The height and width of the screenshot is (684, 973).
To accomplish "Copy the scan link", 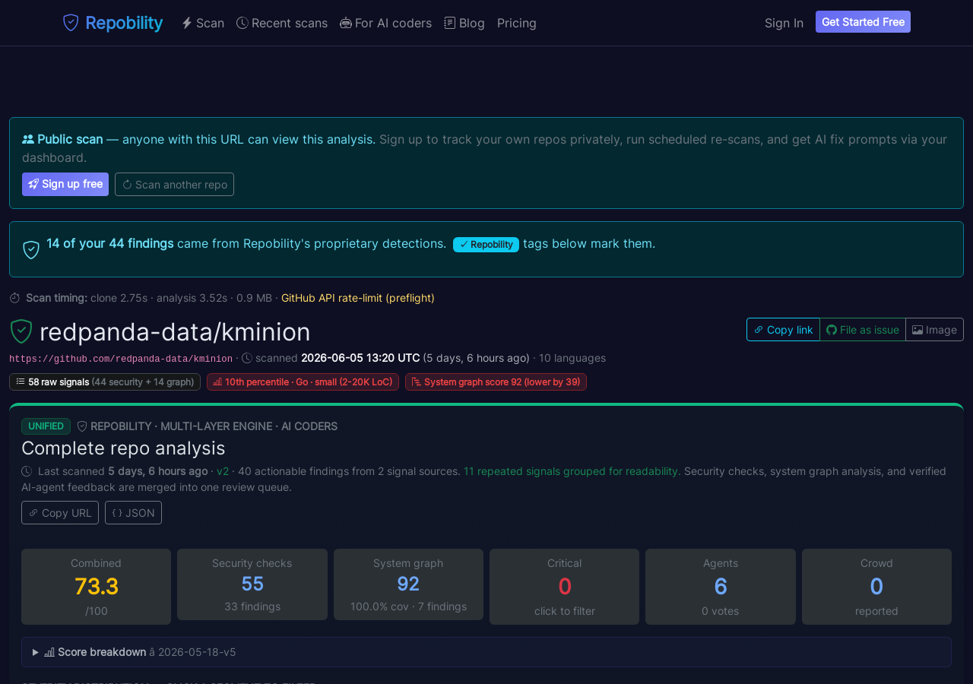I will (x=783, y=330).
